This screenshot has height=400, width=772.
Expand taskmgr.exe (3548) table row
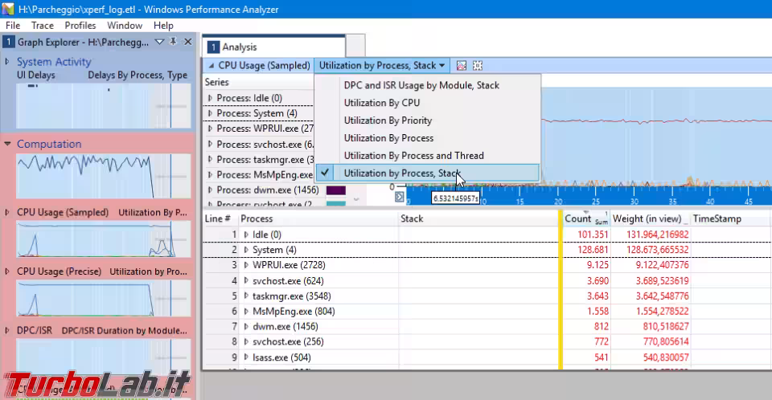tap(246, 296)
